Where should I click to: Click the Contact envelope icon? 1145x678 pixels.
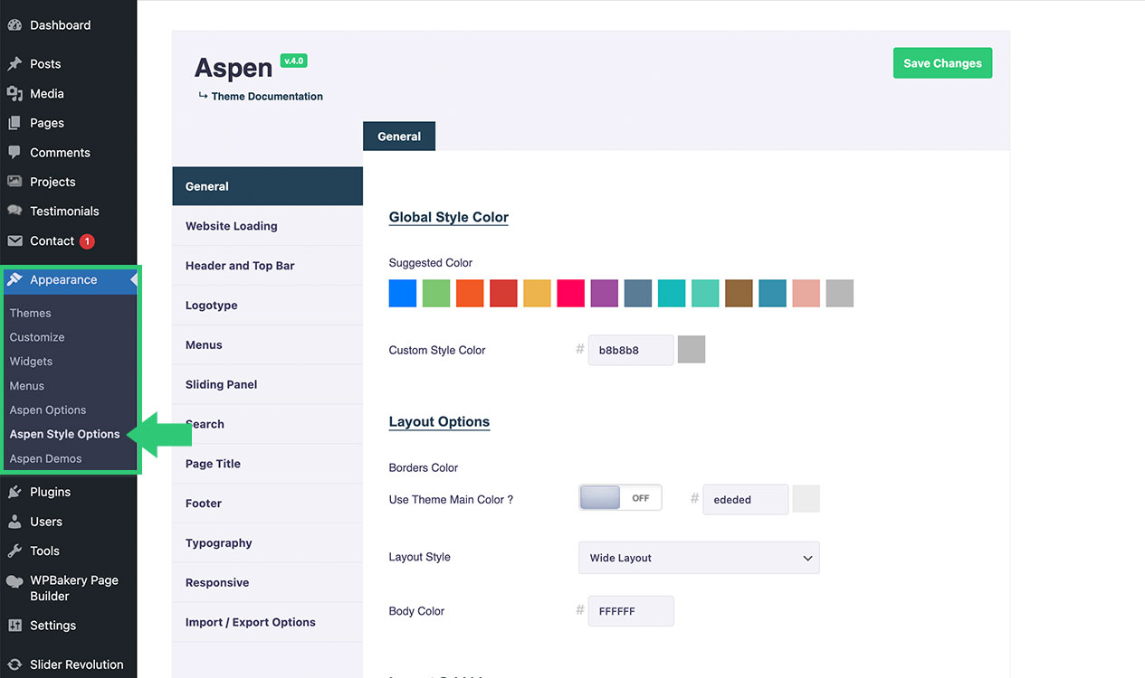click(x=14, y=241)
